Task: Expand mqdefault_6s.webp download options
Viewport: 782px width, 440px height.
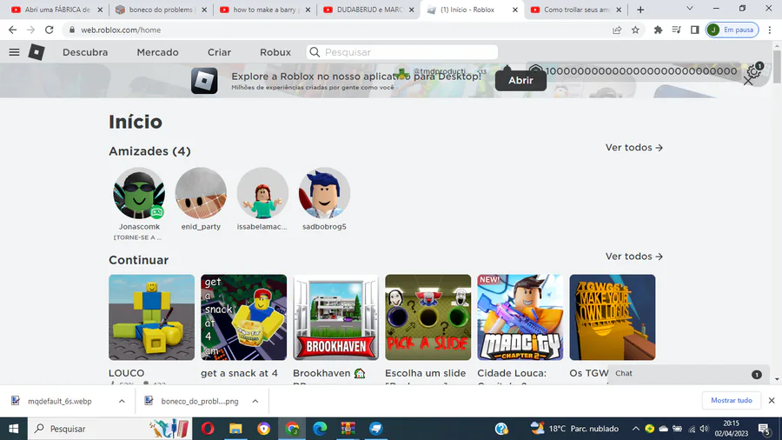Action: point(122,401)
